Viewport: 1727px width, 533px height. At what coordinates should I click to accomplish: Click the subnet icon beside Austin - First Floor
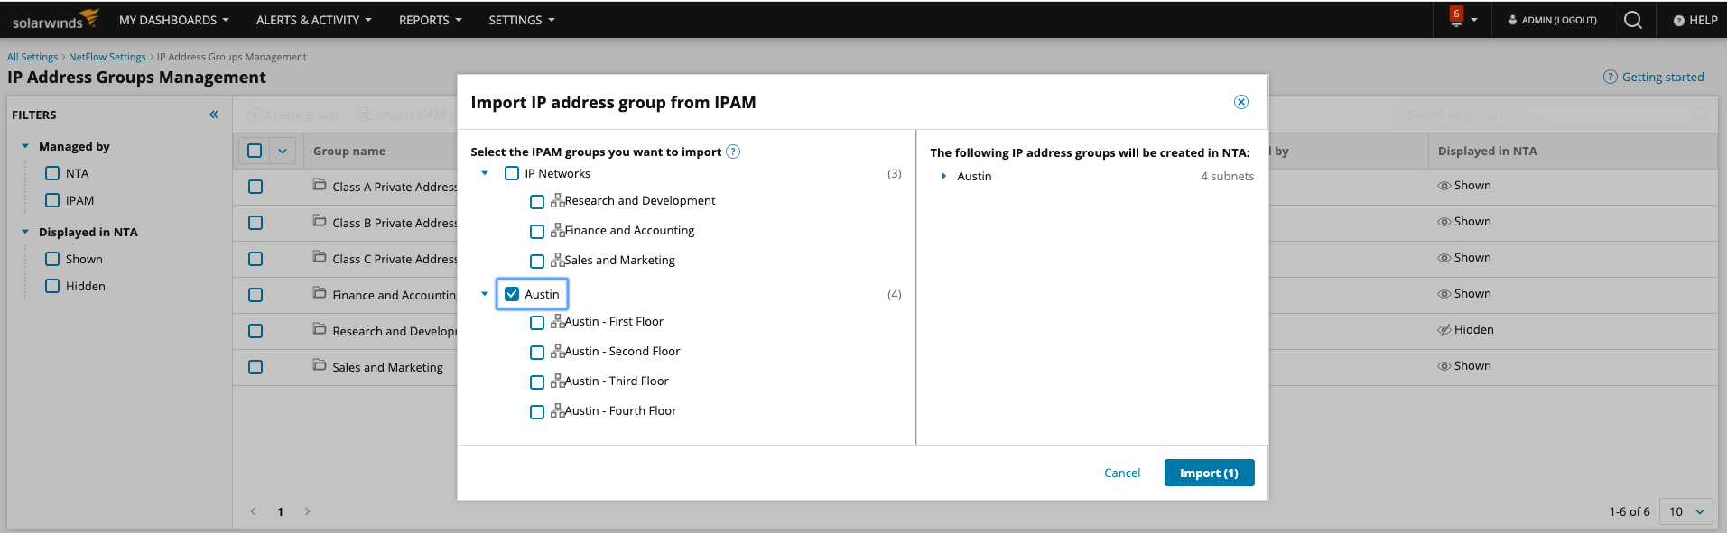pyautogui.click(x=558, y=321)
